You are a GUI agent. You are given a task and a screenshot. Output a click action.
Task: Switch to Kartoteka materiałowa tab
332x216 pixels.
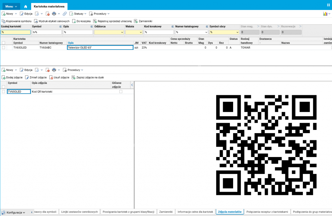pyautogui.click(x=49, y=6)
